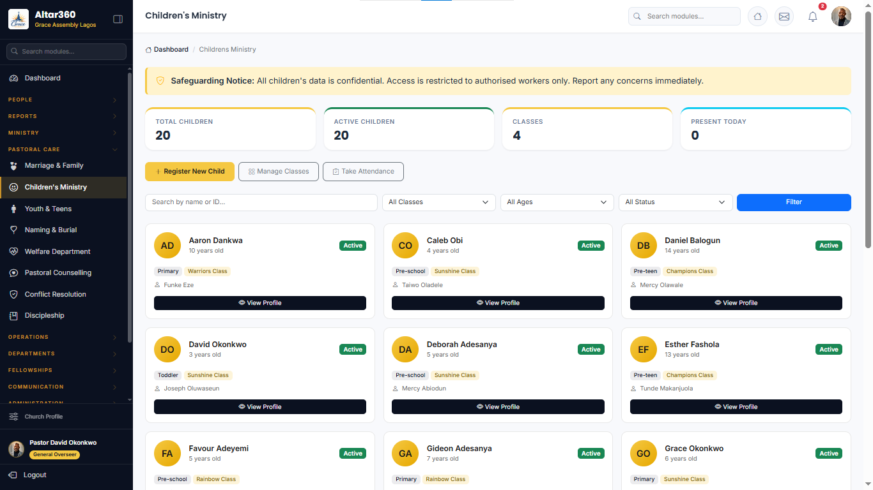
Task: Click the Conflict Resolution shield icon
Action: [x=13, y=294]
